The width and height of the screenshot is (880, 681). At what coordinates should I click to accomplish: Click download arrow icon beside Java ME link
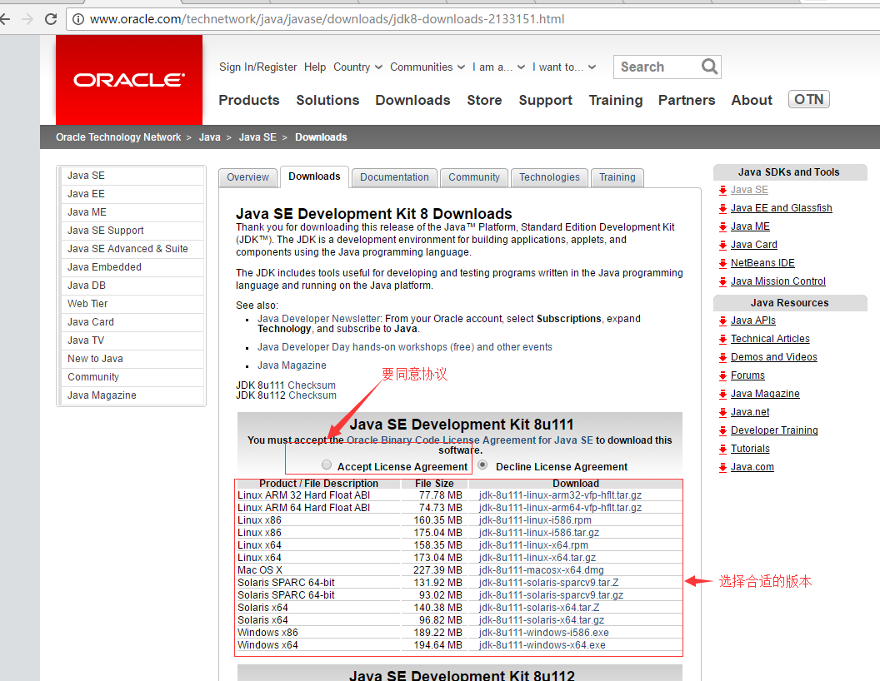click(x=722, y=227)
